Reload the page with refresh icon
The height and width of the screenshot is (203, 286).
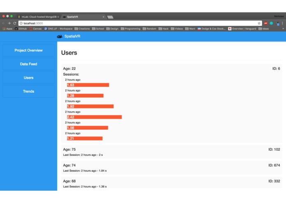coord(15,23)
